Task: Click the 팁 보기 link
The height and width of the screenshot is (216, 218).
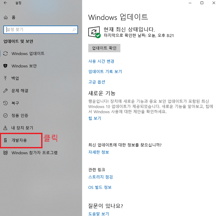Action: (x=95, y=118)
